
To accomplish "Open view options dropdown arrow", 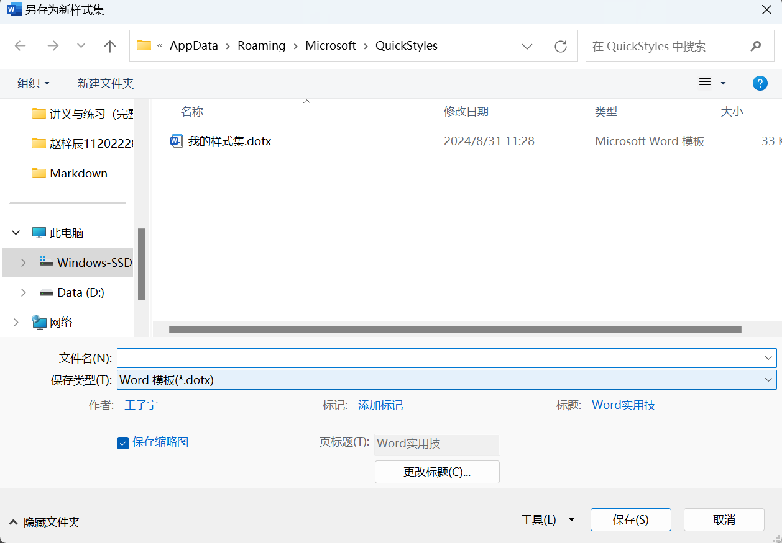I will [723, 83].
